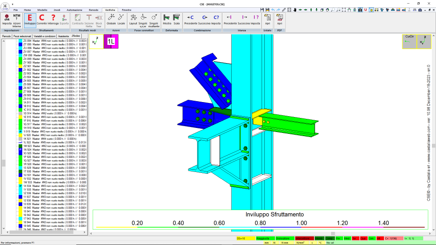Viewport: 436px width, 245px height.
Task: Switch to the Renodo ribbon tab
Action: pyautogui.click(x=94, y=10)
